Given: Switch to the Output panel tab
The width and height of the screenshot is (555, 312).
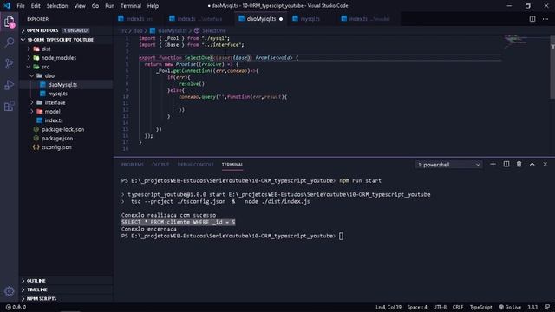Looking at the screenshot, I should [160, 165].
